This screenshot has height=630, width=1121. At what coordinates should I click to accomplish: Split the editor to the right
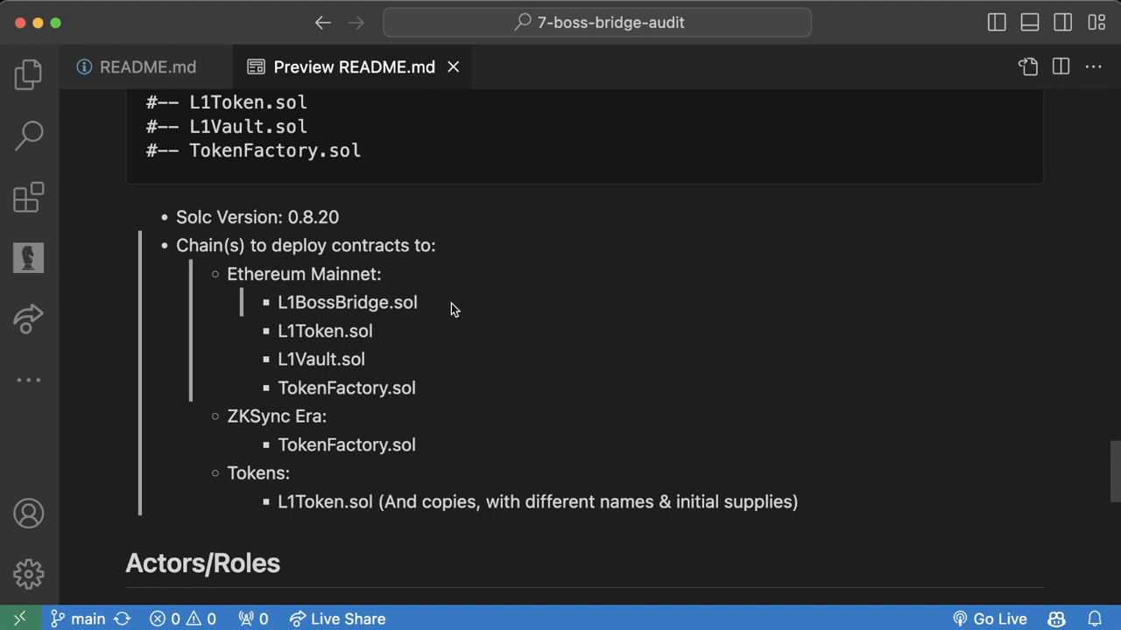click(1061, 66)
